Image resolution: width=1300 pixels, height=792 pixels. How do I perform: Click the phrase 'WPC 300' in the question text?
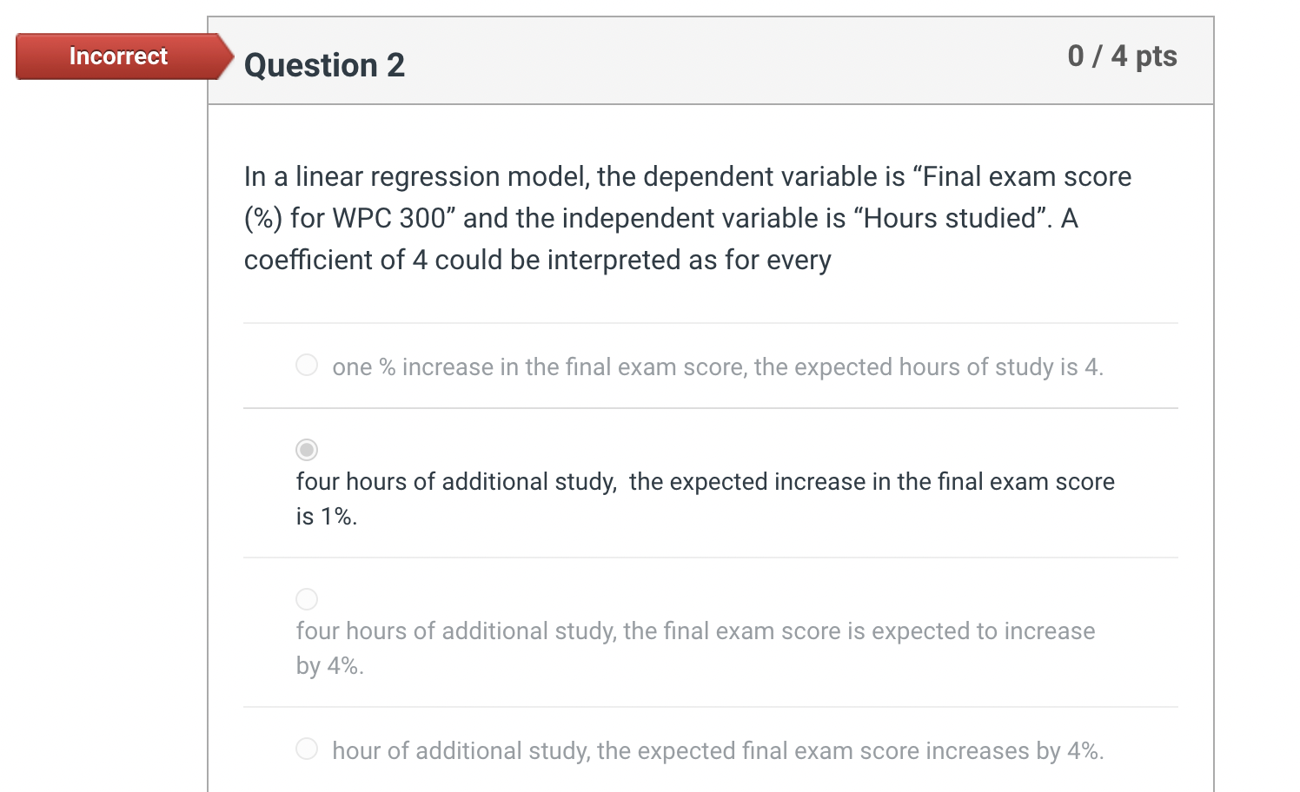pyautogui.click(x=385, y=218)
